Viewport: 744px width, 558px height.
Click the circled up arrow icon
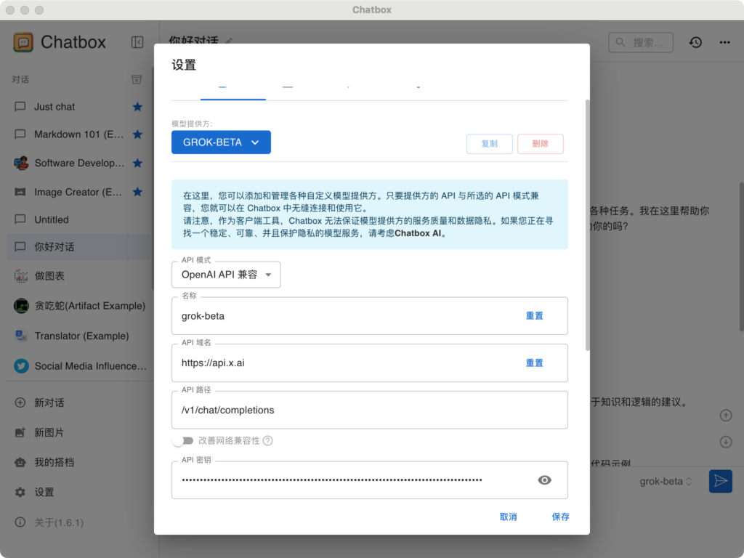coord(726,416)
